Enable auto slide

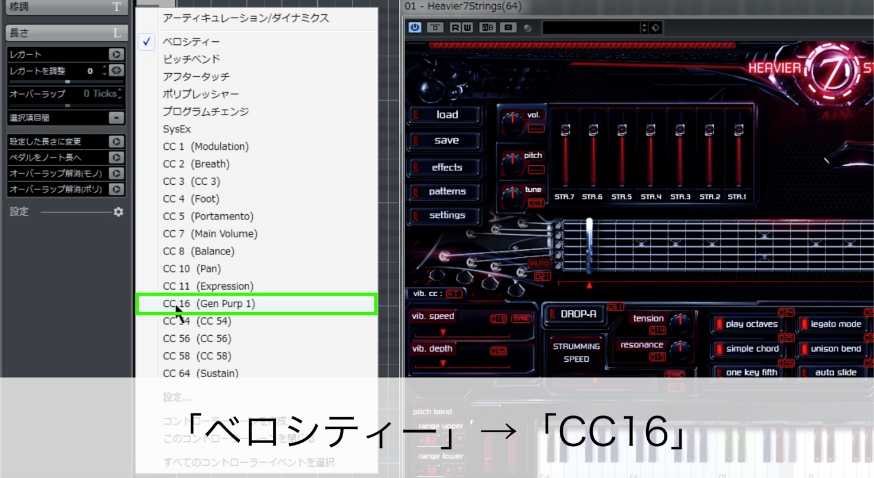(x=833, y=372)
